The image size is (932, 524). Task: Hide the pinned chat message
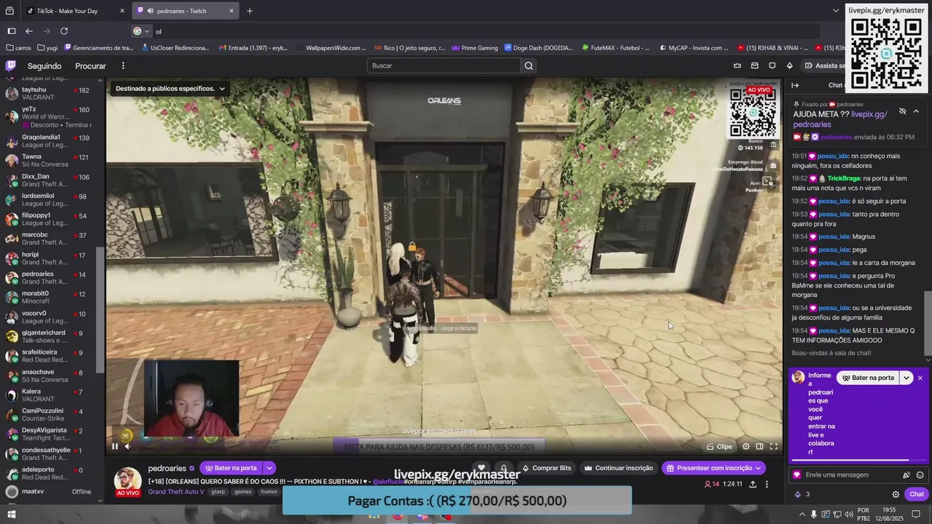[902, 111]
